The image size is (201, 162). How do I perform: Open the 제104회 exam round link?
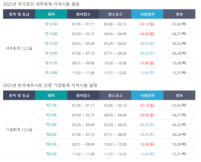[x=51, y=34]
